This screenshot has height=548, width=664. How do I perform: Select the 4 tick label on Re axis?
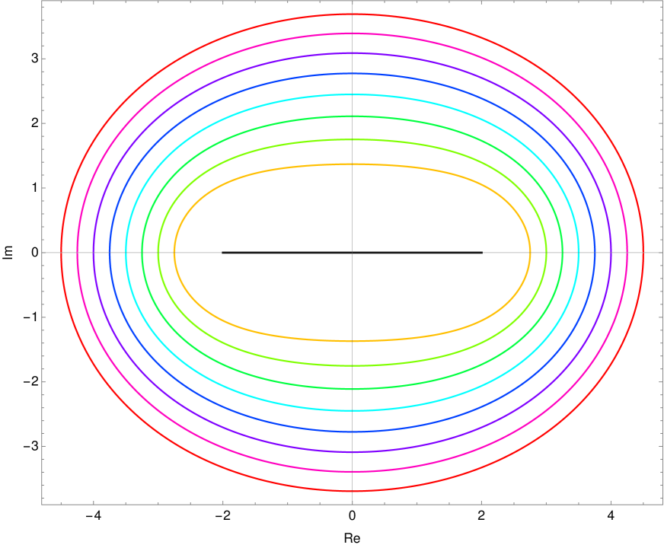611,516
